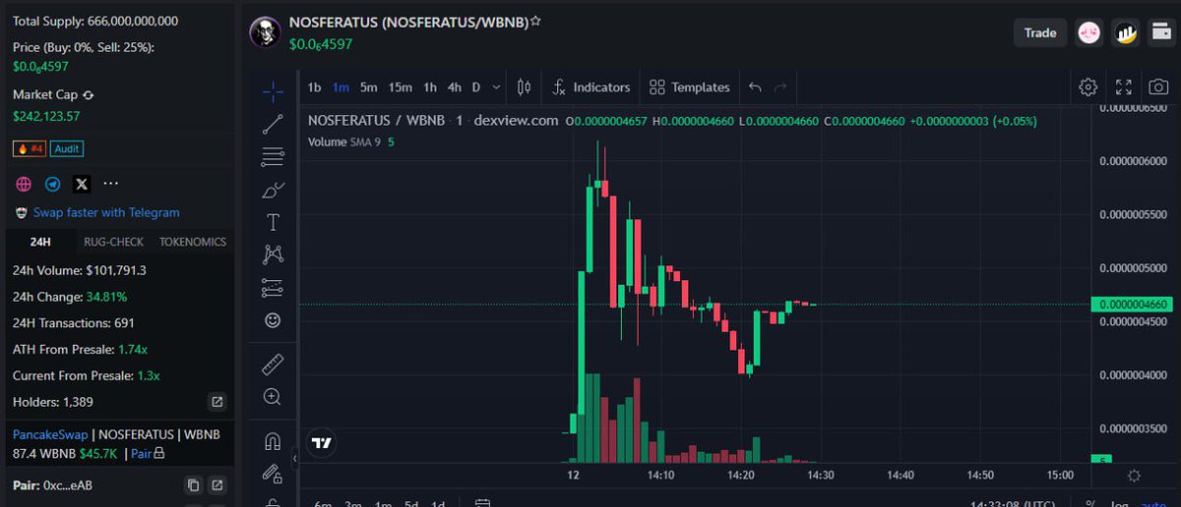Expand the timeframe dropdown chevron
Image resolution: width=1181 pixels, height=507 pixels.
[496, 87]
